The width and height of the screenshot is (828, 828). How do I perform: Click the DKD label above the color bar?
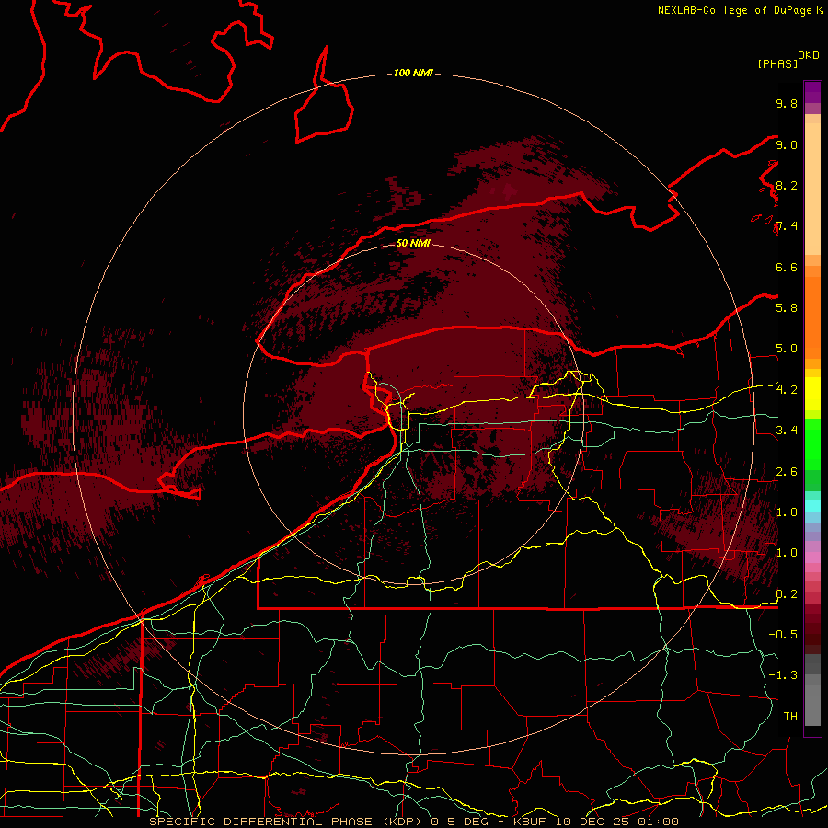809,55
